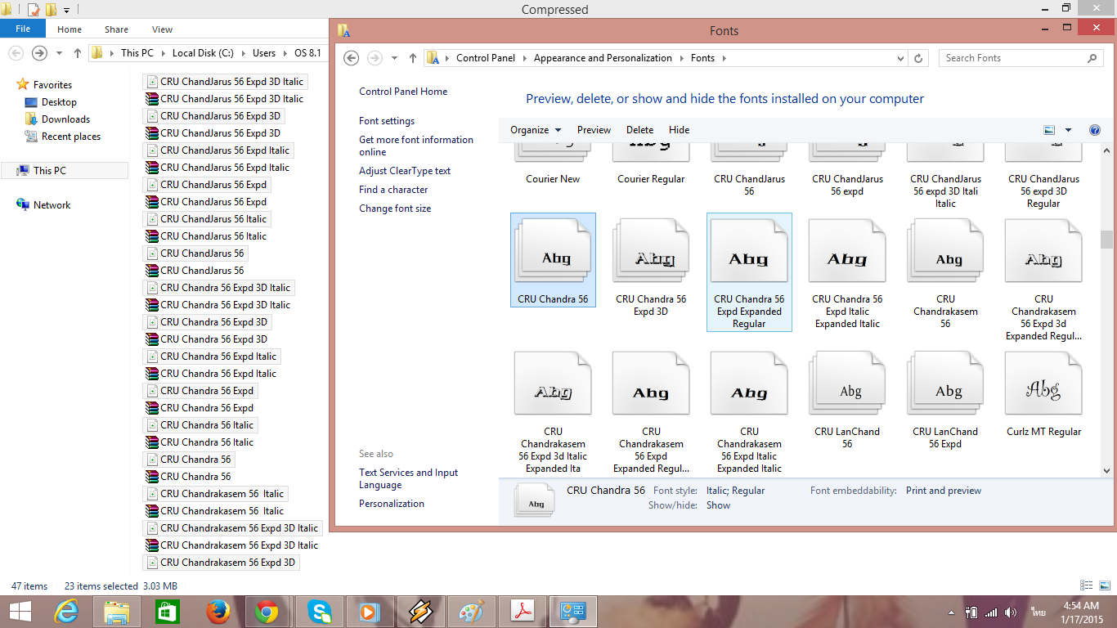Viewport: 1117px width, 628px height.
Task: Expand Appearance and Personalization breadcrumb arrow
Action: point(681,58)
